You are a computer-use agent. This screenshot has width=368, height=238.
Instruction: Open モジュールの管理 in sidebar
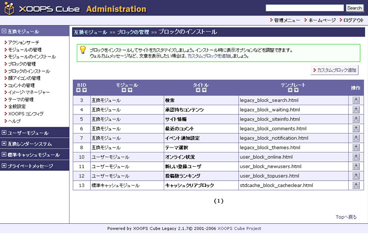pyautogui.click(x=25, y=50)
